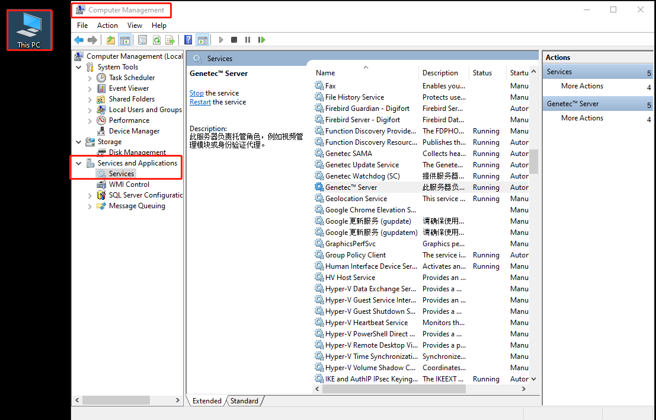Expand the Performance node arrow
This screenshot has height=420, width=656.
[x=89, y=120]
